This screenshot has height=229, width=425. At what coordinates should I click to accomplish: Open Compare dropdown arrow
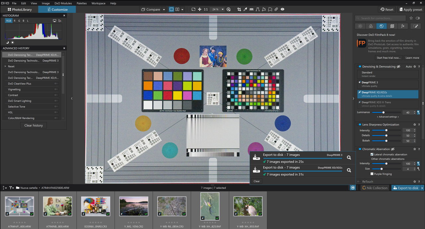164,10
